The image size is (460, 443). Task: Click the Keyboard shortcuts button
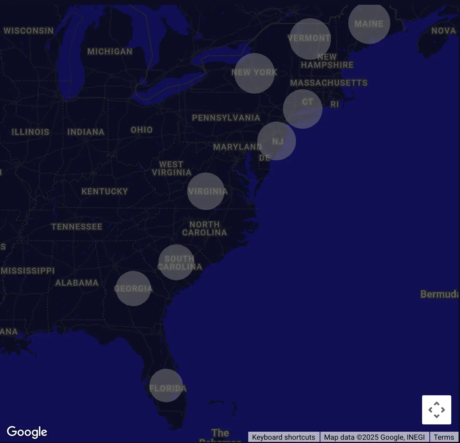click(283, 437)
